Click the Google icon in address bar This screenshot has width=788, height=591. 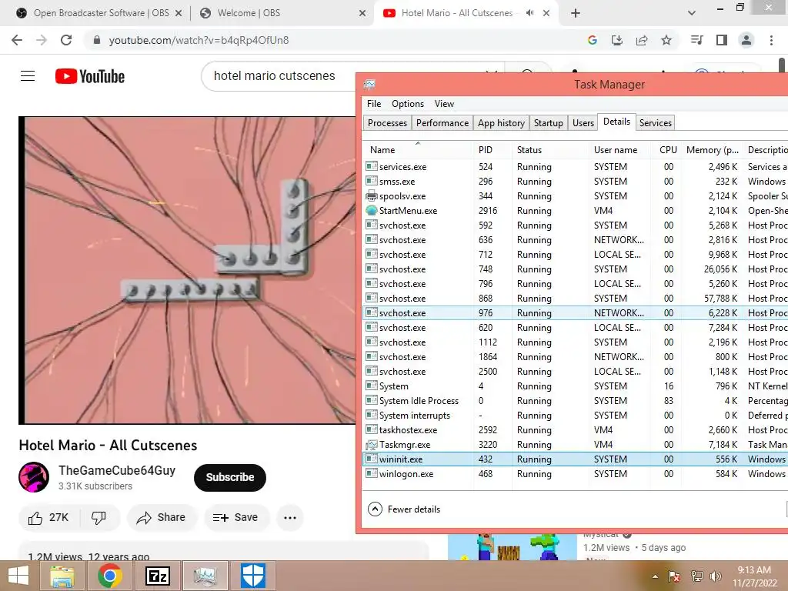[593, 40]
